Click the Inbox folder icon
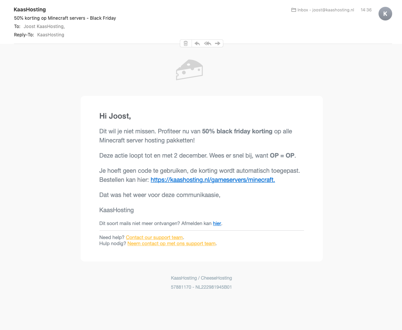402x330 pixels. click(293, 10)
